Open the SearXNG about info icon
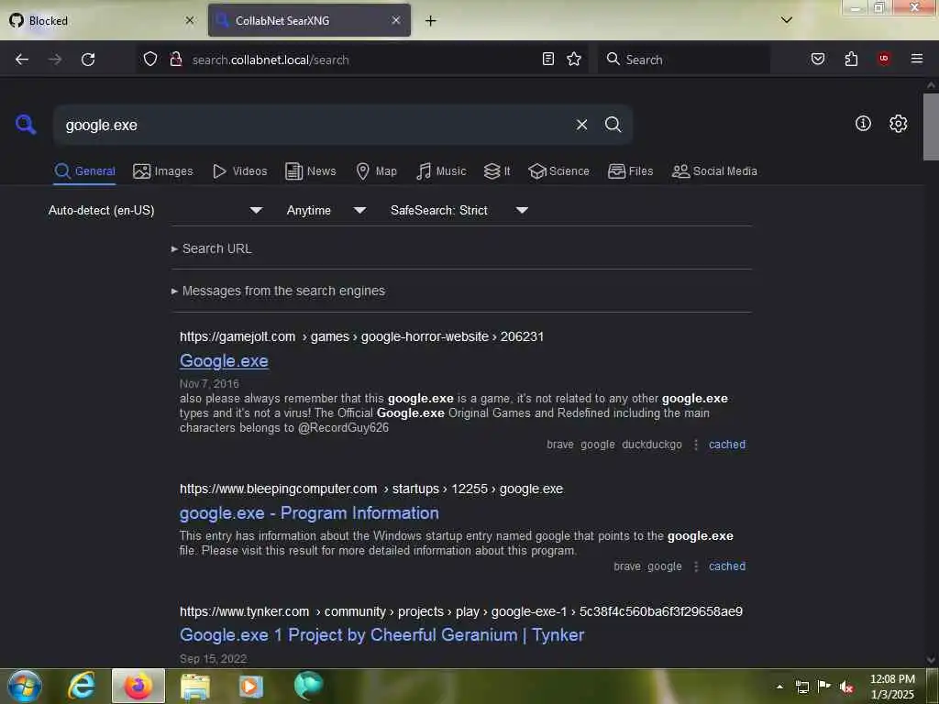The width and height of the screenshot is (939, 704). pos(863,124)
